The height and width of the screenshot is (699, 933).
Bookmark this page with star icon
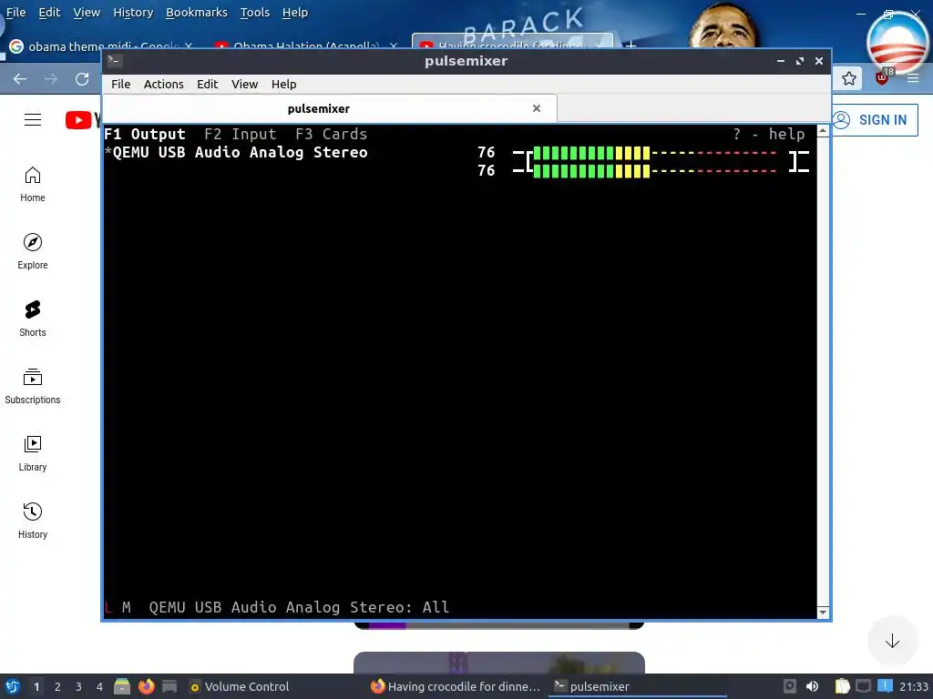[x=849, y=78]
